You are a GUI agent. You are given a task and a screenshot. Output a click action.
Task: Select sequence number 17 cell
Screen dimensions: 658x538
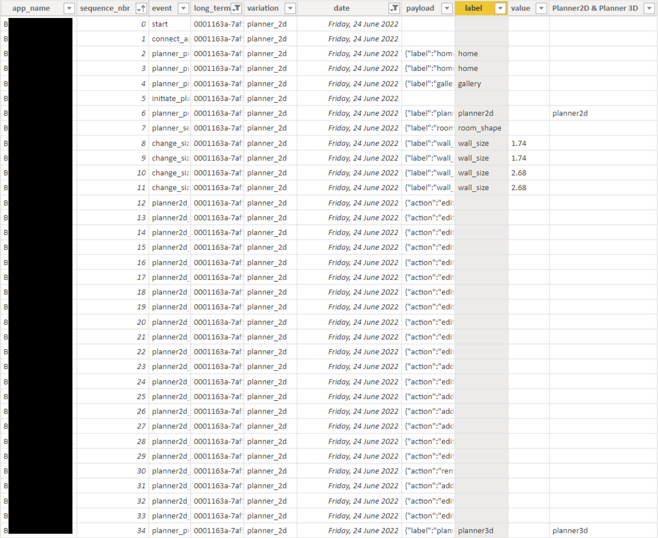(112, 277)
